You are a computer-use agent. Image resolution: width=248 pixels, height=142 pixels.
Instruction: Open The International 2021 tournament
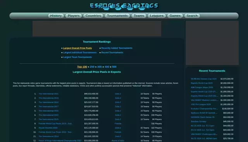click(48, 94)
